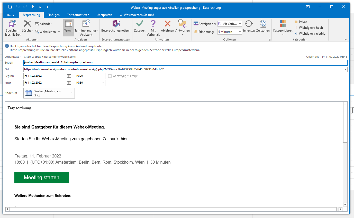
Task: Toggle Wichtigkeit: niedrig
Action: (x=310, y=34)
